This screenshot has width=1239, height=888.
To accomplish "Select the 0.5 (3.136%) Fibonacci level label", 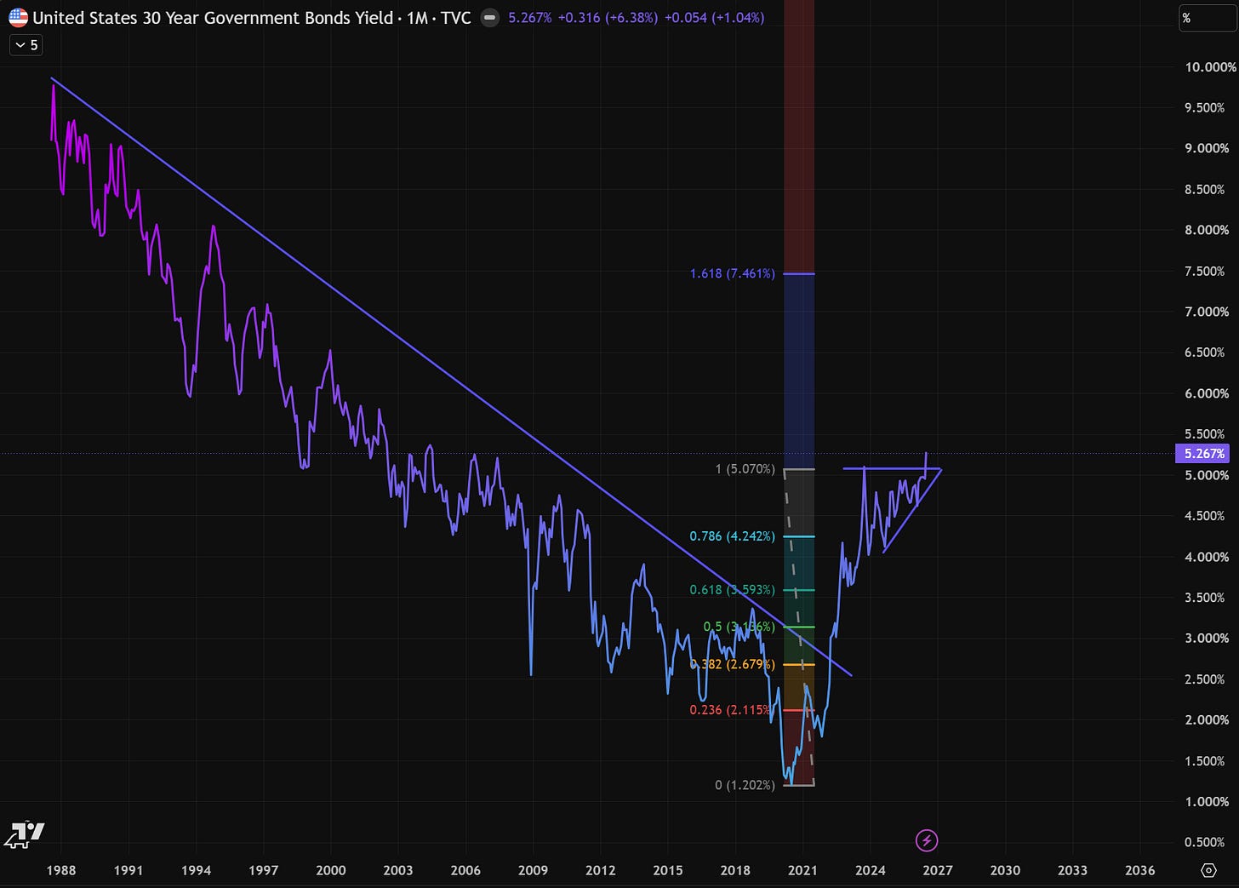I will (x=739, y=627).
